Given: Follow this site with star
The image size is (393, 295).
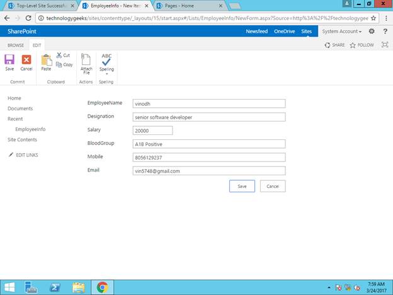Looking at the screenshot, I should 362,45.
